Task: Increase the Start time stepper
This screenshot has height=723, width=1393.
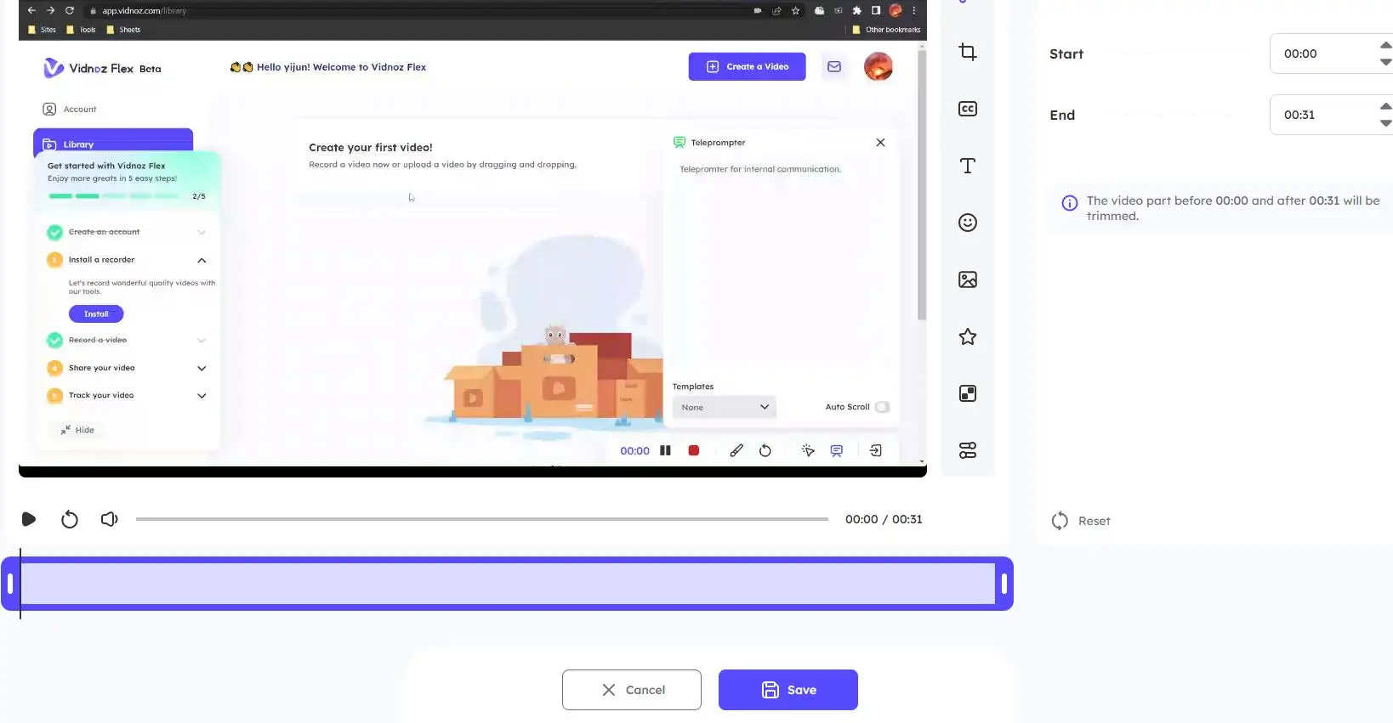Action: [1385, 45]
